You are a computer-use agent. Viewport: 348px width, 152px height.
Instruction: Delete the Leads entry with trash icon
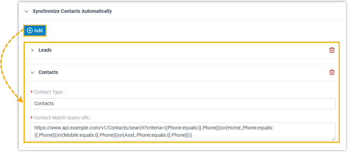point(332,50)
